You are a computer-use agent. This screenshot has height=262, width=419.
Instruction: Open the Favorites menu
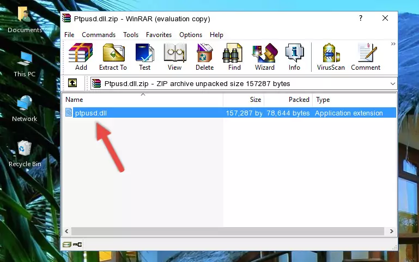(x=159, y=35)
